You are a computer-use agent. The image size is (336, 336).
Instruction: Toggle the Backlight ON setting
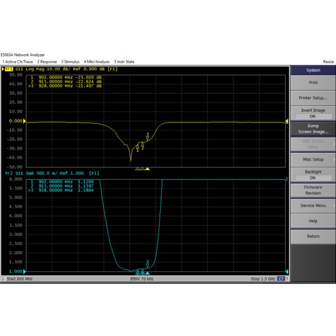[x=313, y=175]
